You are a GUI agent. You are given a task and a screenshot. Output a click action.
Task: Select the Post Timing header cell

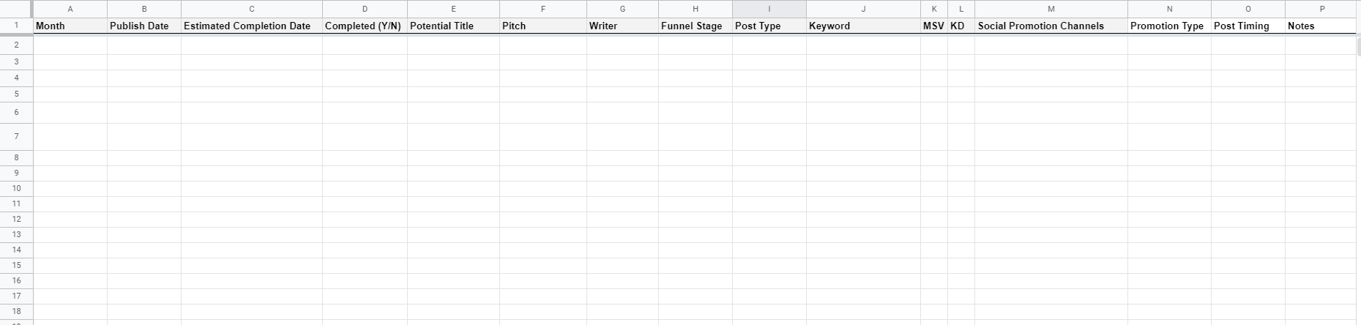(x=1248, y=26)
